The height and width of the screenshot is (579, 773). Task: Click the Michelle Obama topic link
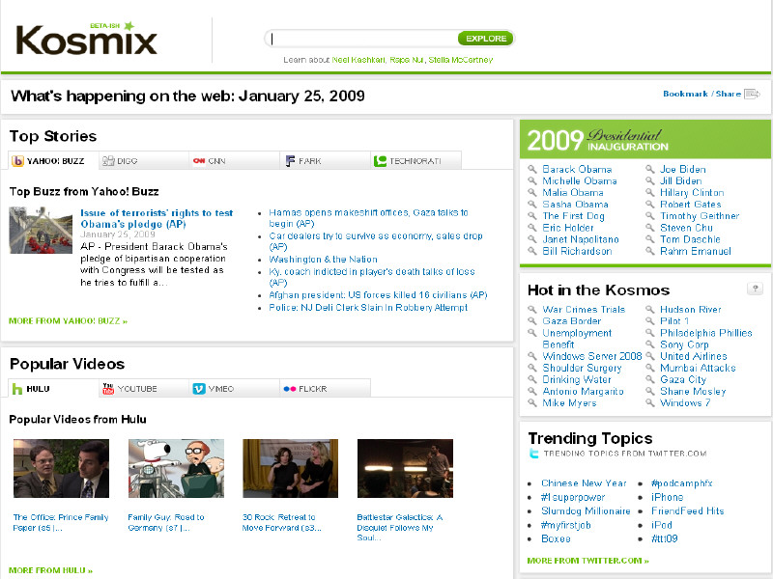coord(579,180)
